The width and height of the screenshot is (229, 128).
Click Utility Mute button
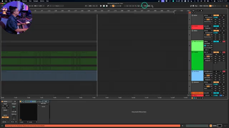pyautogui.click(x=13, y=122)
